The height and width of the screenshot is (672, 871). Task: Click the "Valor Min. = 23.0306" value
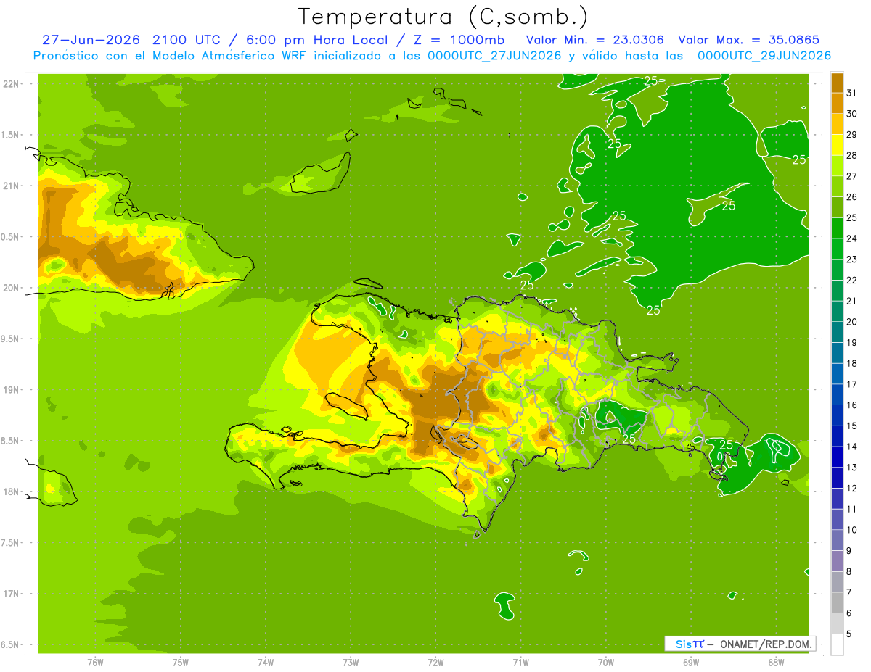594,40
